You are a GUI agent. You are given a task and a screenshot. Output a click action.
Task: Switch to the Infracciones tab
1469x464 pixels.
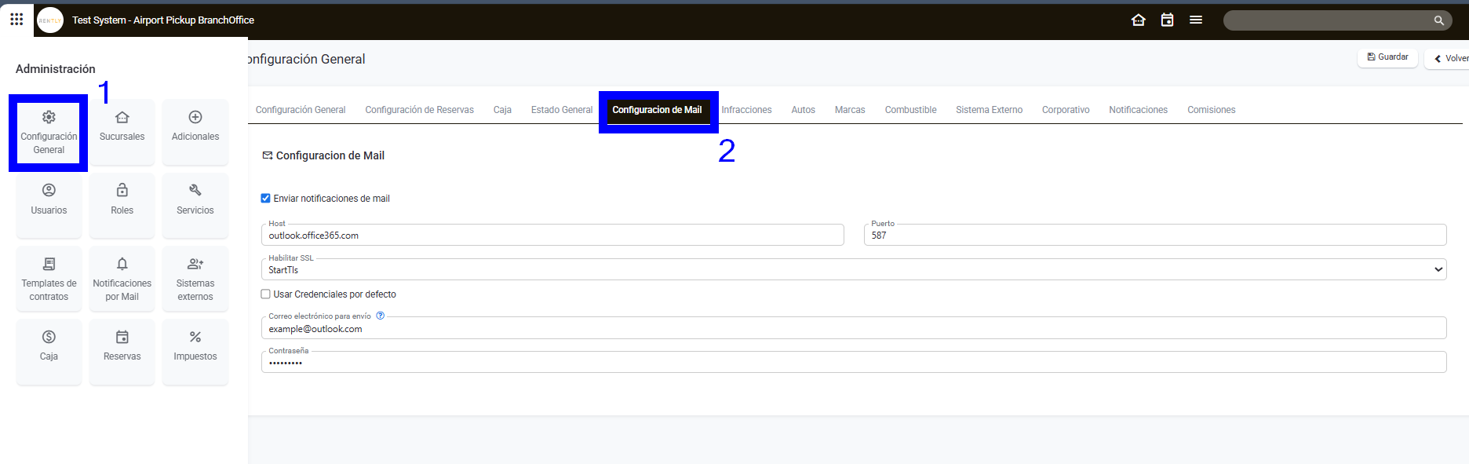click(746, 110)
